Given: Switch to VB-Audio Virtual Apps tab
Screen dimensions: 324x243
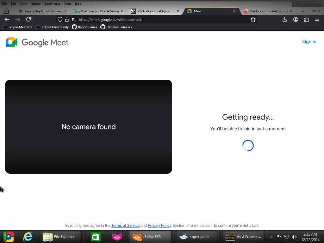Looking at the screenshot, I should pyautogui.click(x=153, y=11).
